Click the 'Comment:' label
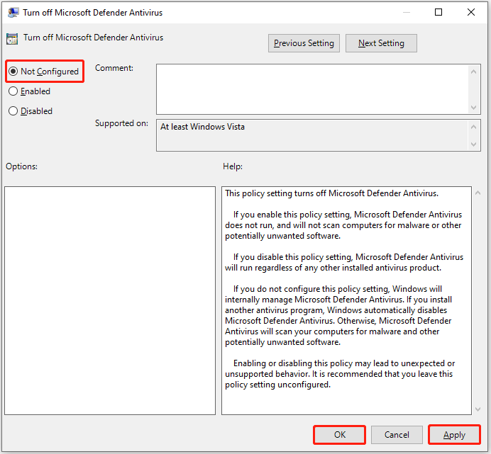This screenshot has width=491, height=454. pos(114,68)
